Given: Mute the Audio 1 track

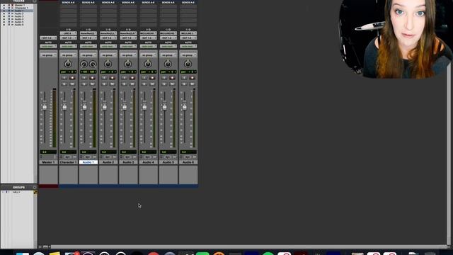Looking at the screenshot, I should (x=92, y=84).
